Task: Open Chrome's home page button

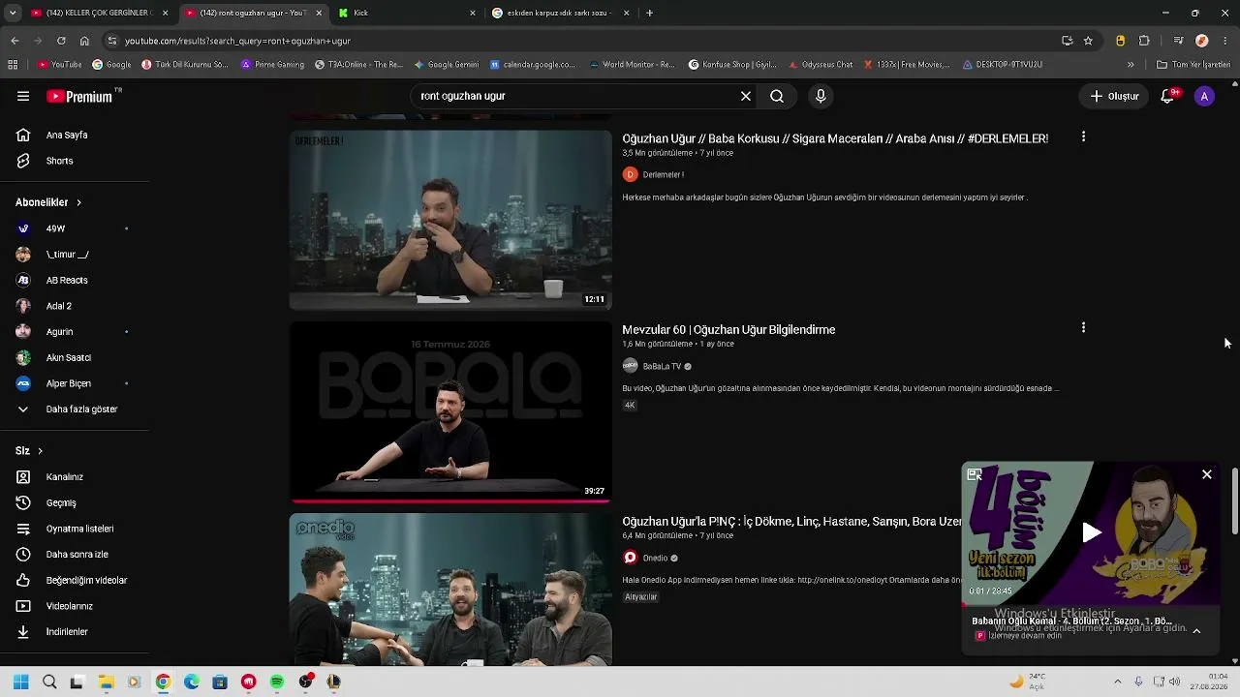Action: (x=84, y=41)
